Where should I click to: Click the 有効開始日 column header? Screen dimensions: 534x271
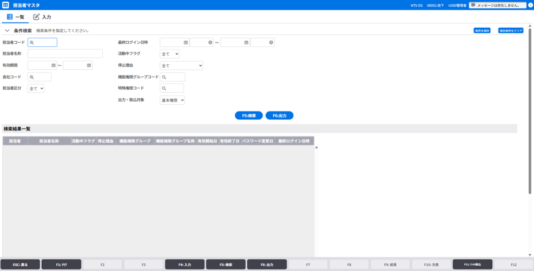(x=208, y=141)
